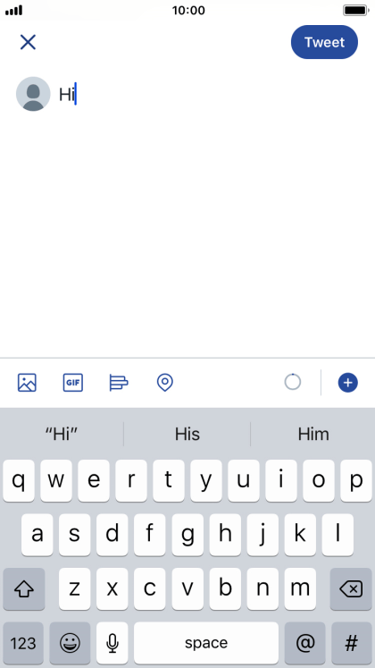Tap the # hashtag key

pyautogui.click(x=352, y=642)
